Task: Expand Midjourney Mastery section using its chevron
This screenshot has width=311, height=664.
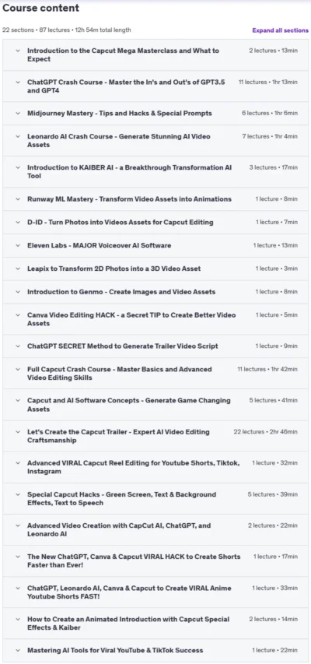Action: [x=18, y=114]
